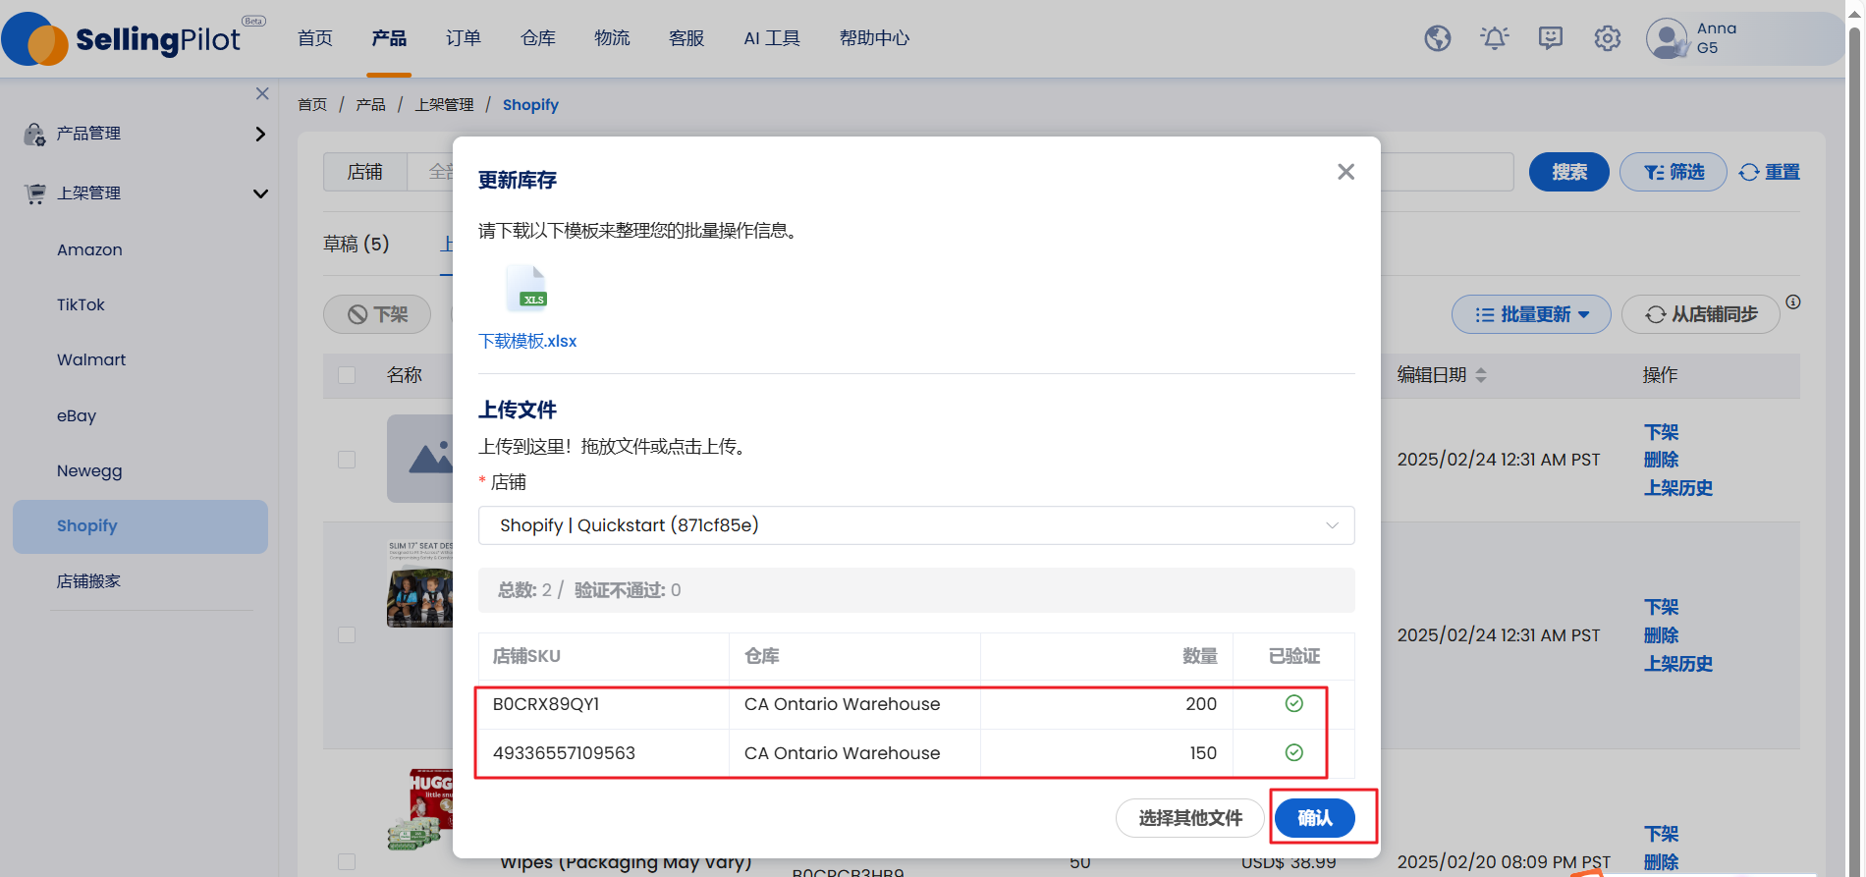Select Shopify in the sidebar
The image size is (1866, 877).
click(x=140, y=526)
